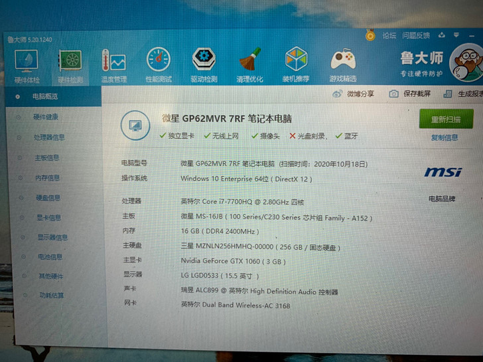Click the green 重新扫描 rescan button
483x362 pixels.
446,119
